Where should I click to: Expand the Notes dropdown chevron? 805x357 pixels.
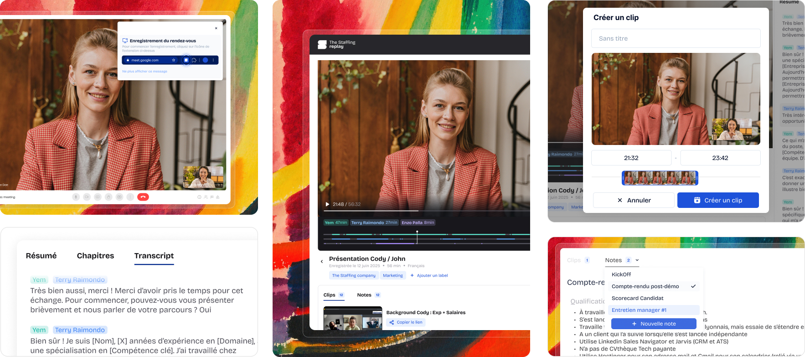pos(637,260)
